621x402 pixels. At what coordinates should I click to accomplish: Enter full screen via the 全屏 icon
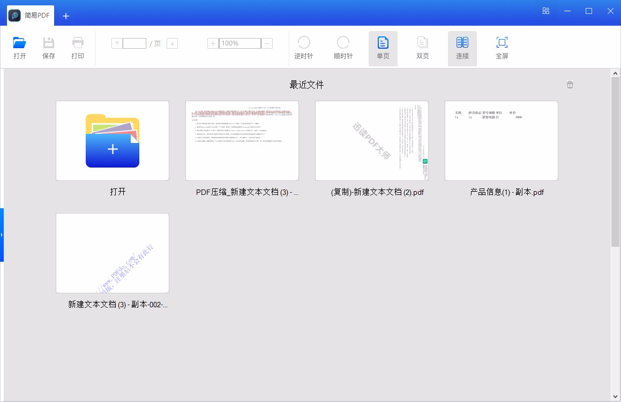[502, 48]
